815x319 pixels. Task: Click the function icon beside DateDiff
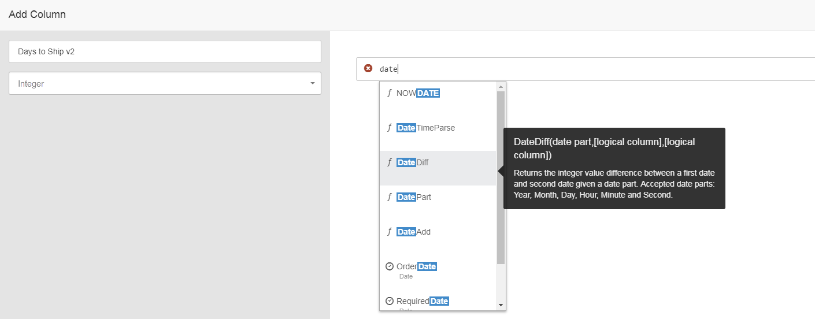pos(390,162)
